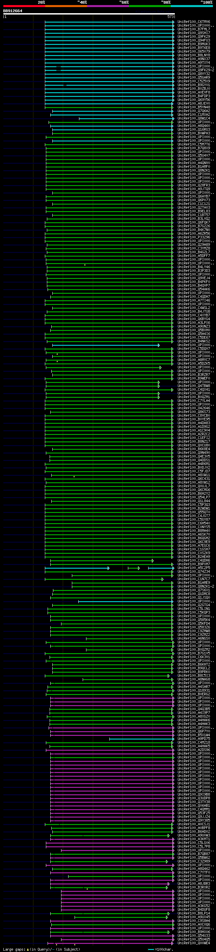Click the cyan ~100% identity legend bar

pos(192,6)
